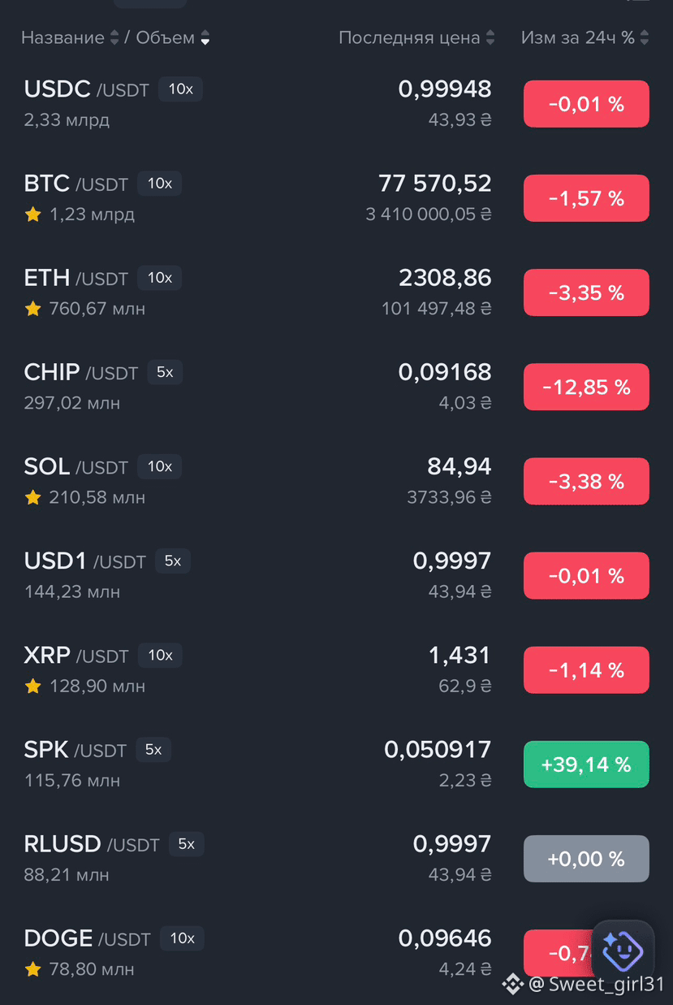Click the CHIP -12,85 % change button
This screenshot has width=673, height=1005.
[x=586, y=388]
